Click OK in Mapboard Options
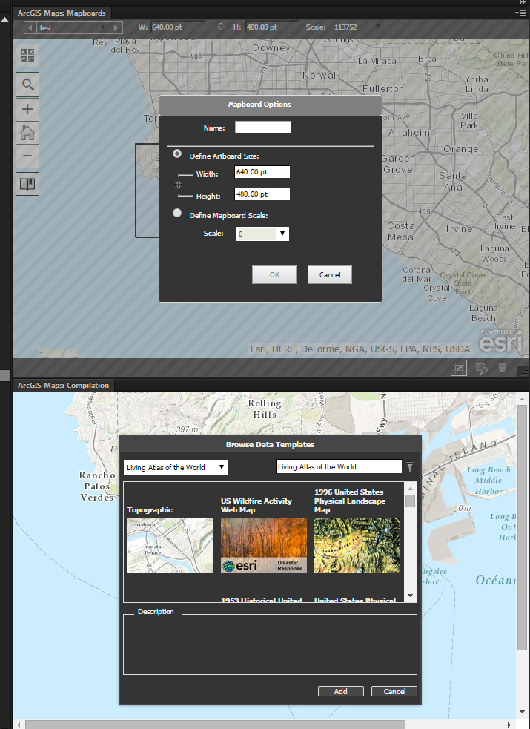The width and height of the screenshot is (530, 729). (x=274, y=275)
